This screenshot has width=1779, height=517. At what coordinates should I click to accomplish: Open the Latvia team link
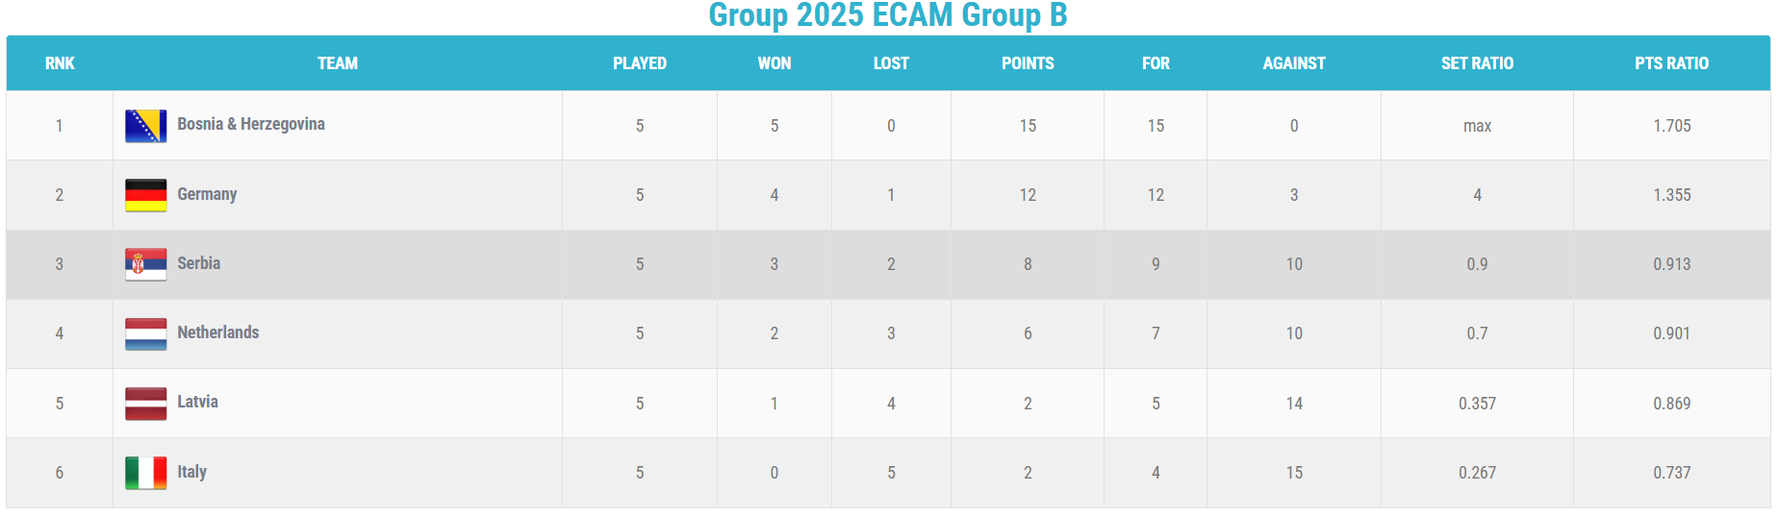(197, 402)
